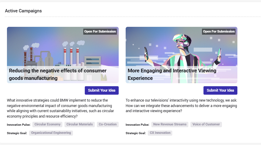Click Open For Submission badge on VR card

click(219, 31)
